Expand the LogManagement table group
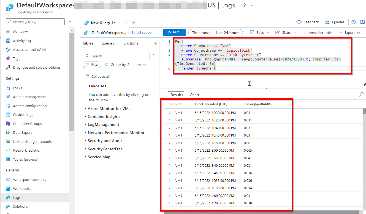 pos(85,125)
